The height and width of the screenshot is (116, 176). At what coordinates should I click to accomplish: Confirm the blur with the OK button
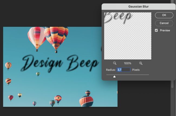[164, 15]
